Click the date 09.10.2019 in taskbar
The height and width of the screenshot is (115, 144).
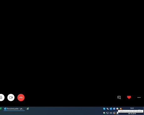point(132,114)
